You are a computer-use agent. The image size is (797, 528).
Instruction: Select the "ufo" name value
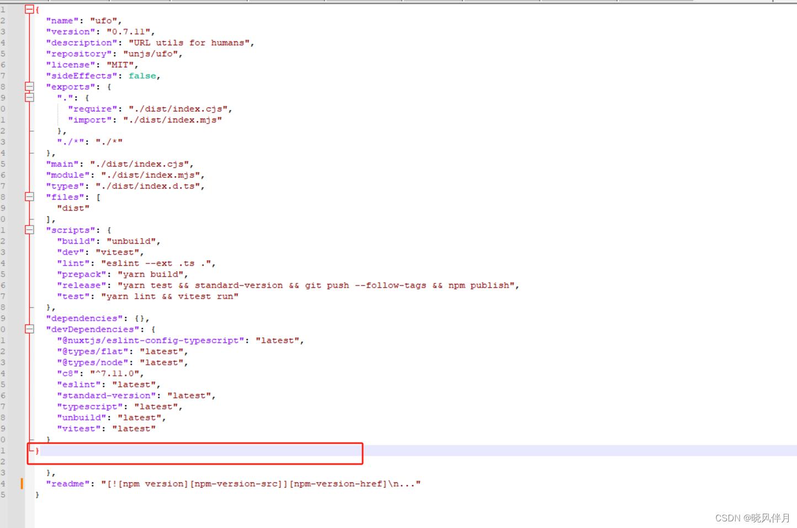click(103, 21)
